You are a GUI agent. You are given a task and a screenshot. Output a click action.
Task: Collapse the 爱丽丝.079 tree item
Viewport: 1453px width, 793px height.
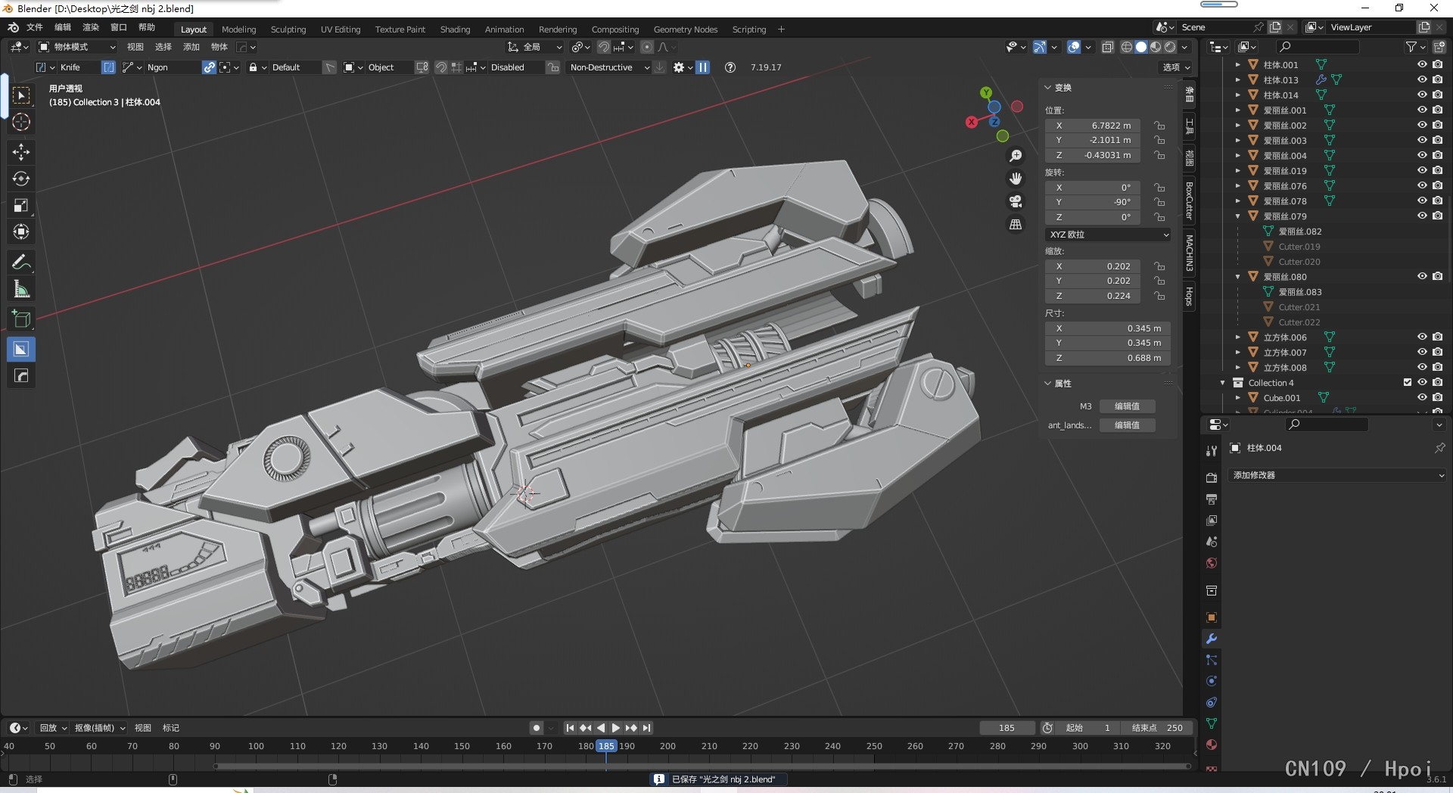tap(1238, 216)
